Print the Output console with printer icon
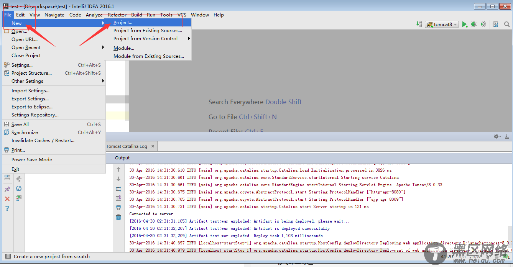This screenshot has width=513, height=267. point(118,208)
